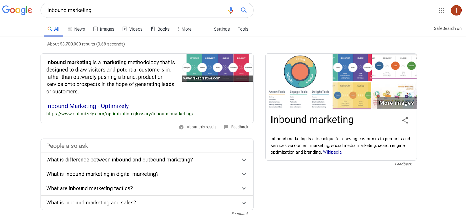Share the Inbound marketing knowledge panel
This screenshot has width=466, height=221.
click(x=405, y=120)
